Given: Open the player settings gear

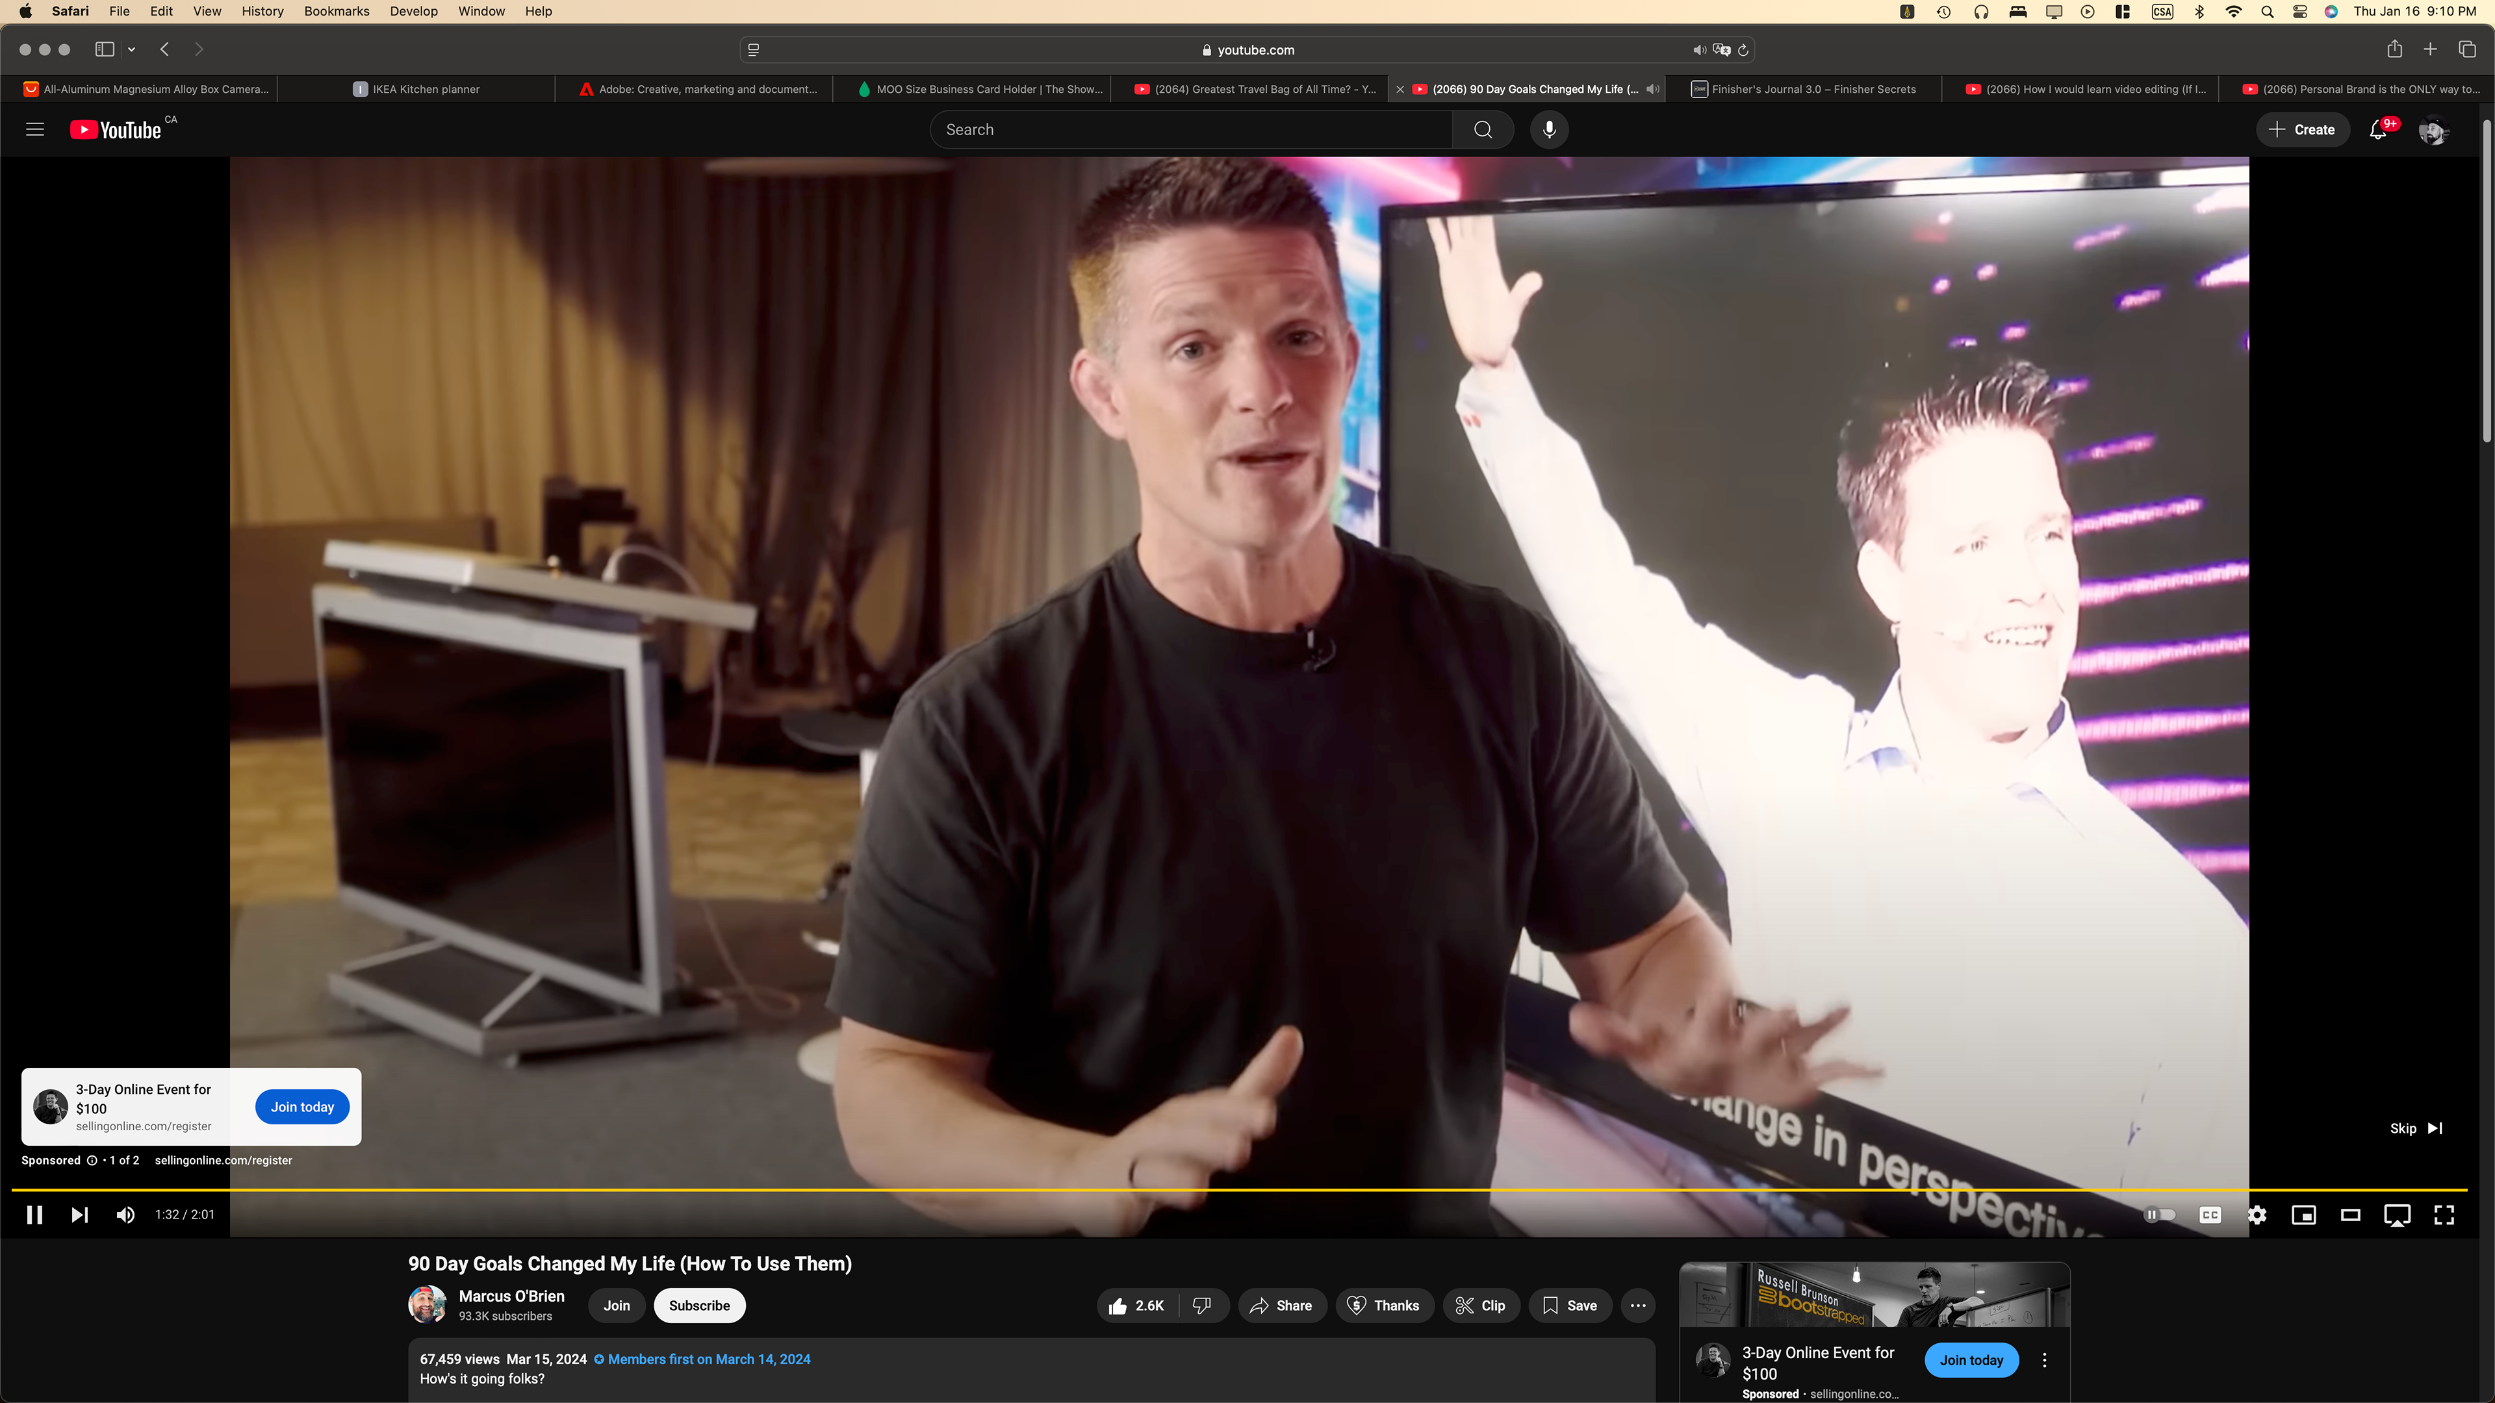Looking at the screenshot, I should click(2257, 1214).
